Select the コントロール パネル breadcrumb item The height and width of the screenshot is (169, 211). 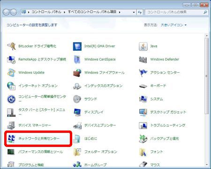click(x=46, y=12)
